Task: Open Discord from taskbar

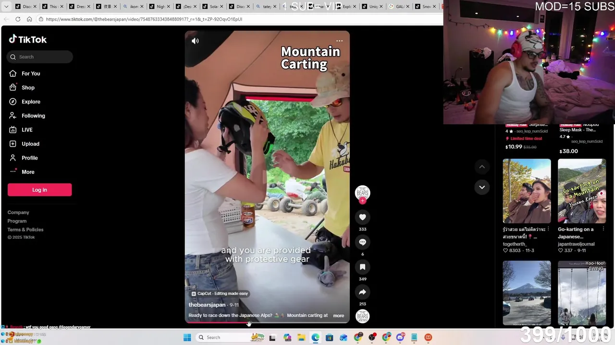Action: [400, 337]
